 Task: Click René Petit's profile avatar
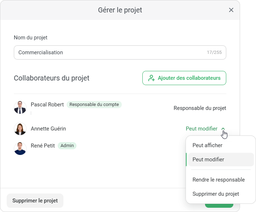pos(20,148)
